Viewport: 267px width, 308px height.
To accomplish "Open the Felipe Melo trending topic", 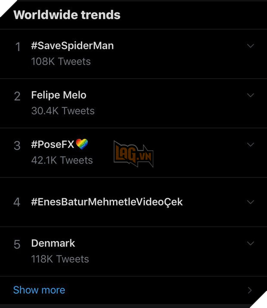I will tap(59, 95).
